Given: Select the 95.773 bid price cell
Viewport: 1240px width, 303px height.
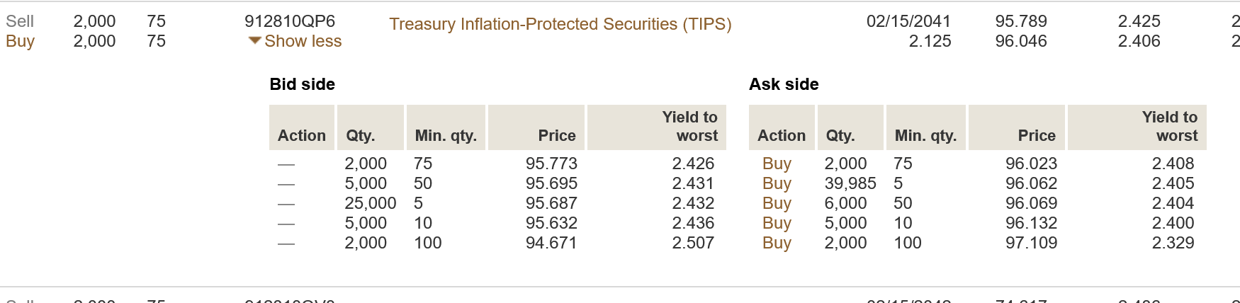Looking at the screenshot, I should tap(551, 164).
